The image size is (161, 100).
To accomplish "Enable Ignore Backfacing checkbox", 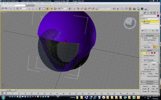I will [x=142, y=60].
